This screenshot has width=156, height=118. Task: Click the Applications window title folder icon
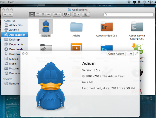(69, 10)
